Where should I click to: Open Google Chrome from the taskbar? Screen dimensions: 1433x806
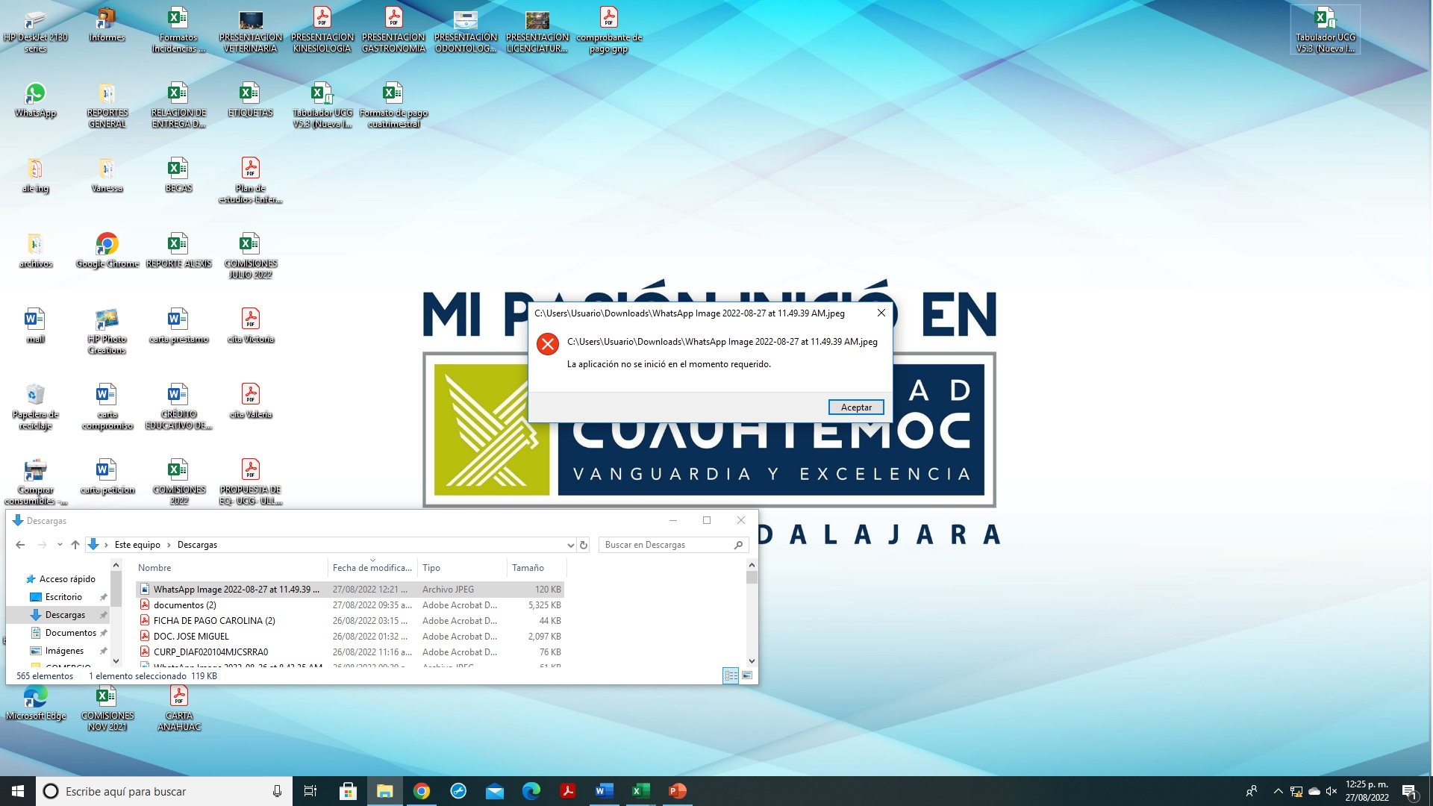point(421,791)
